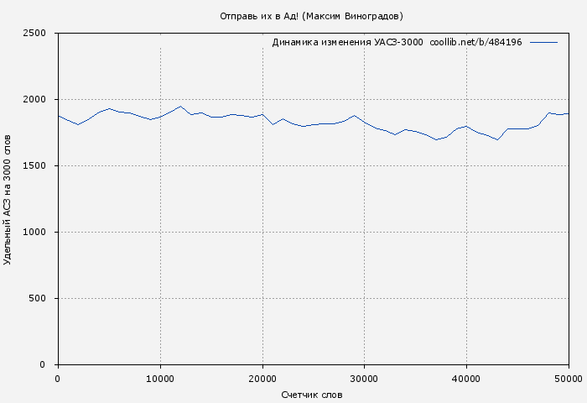Select the vertical y-axis label "Удельный АСЗ"
Image resolution: width=587 pixels, height=403 pixels.
point(8,199)
